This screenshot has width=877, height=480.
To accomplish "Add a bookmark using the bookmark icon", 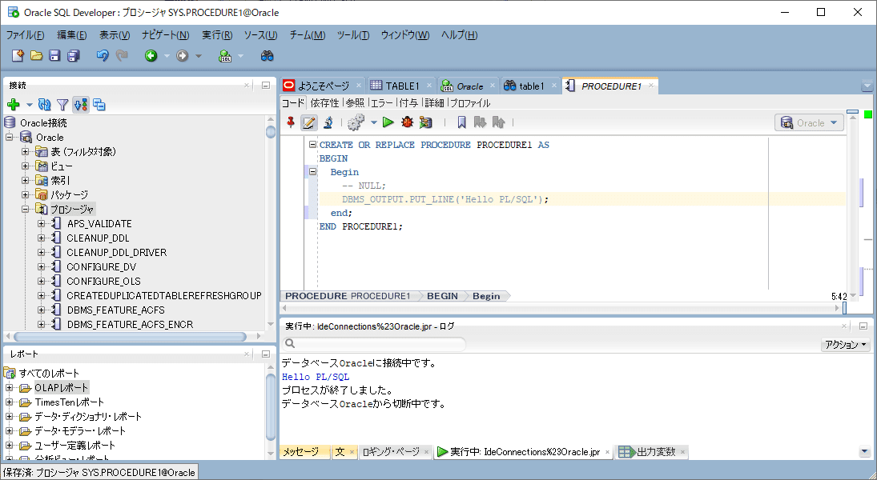I will tap(462, 122).
